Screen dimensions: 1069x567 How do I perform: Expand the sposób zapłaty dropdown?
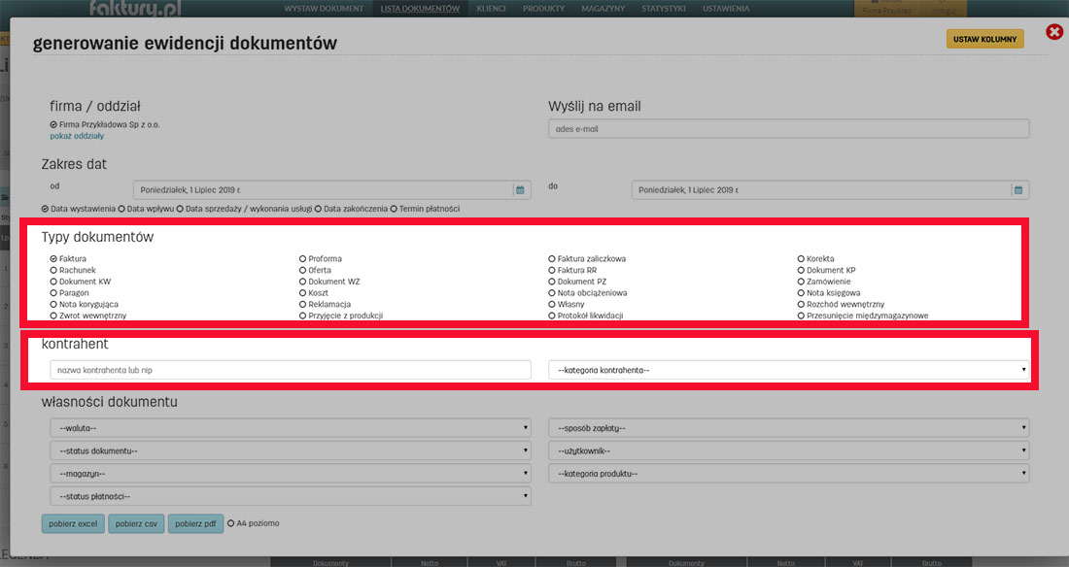[788, 427]
